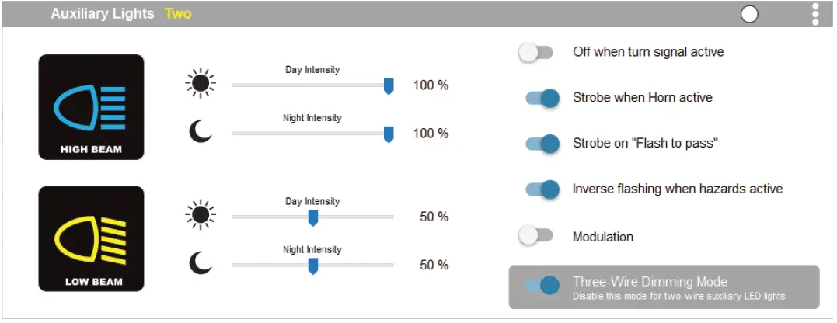The image size is (837, 323).
Task: Click the blue High Beam icon
Action: click(x=91, y=106)
